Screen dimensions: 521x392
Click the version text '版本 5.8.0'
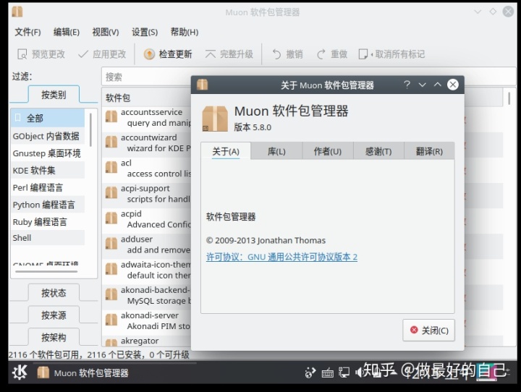tap(253, 127)
